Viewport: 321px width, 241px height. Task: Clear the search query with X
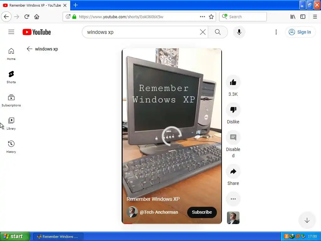pyautogui.click(x=203, y=32)
